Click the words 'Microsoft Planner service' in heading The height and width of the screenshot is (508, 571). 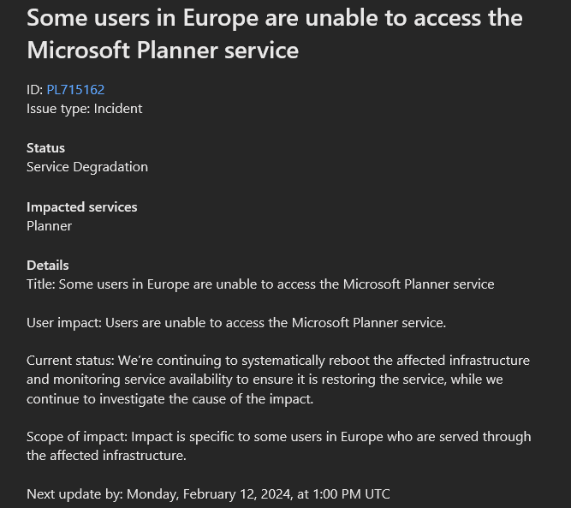(x=163, y=50)
